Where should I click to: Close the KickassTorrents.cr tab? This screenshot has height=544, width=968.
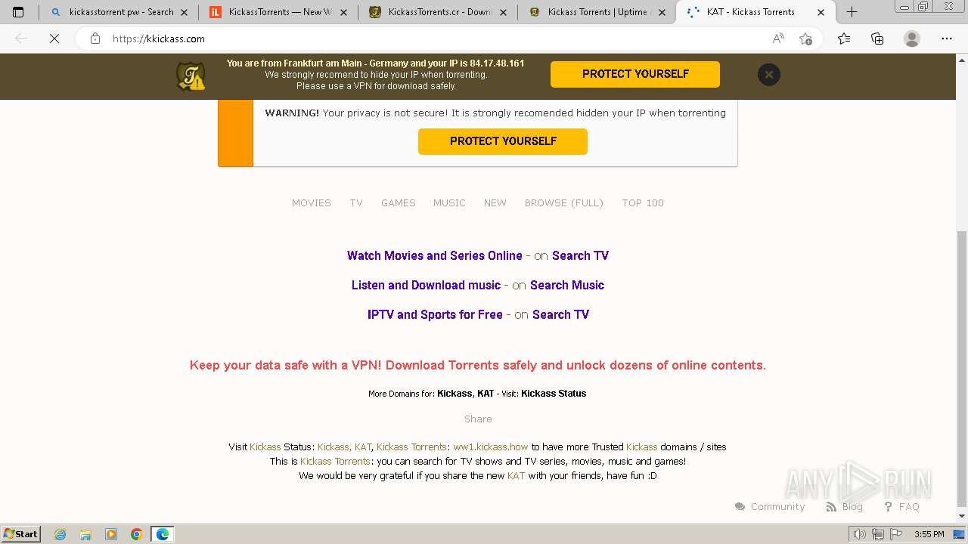(x=504, y=12)
